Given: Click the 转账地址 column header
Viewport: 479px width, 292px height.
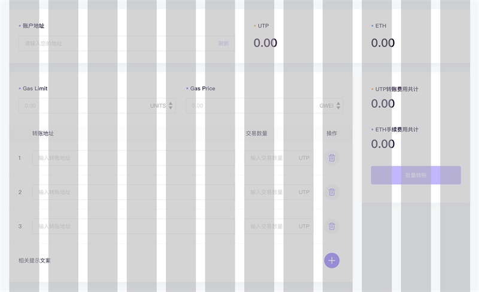Looking at the screenshot, I should tap(43, 133).
